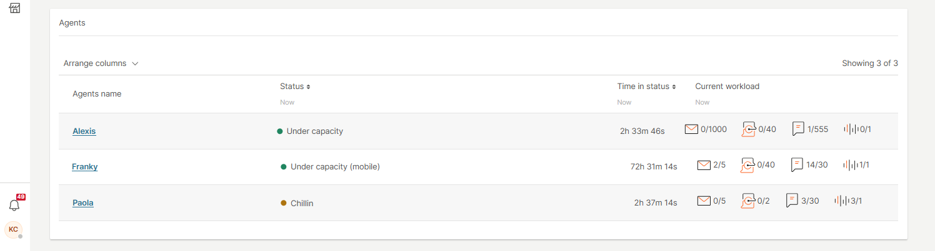Expand the Arrange columns dropdown

tap(101, 64)
